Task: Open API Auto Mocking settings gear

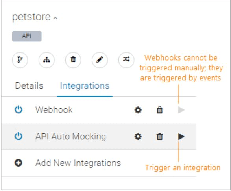Action: tap(138, 137)
